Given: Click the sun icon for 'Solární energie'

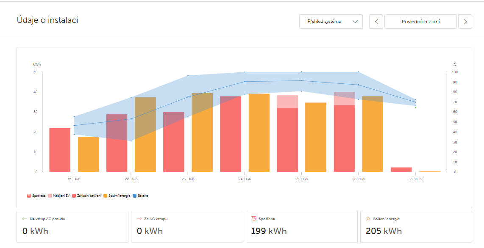Looking at the screenshot, I should [x=368, y=219].
